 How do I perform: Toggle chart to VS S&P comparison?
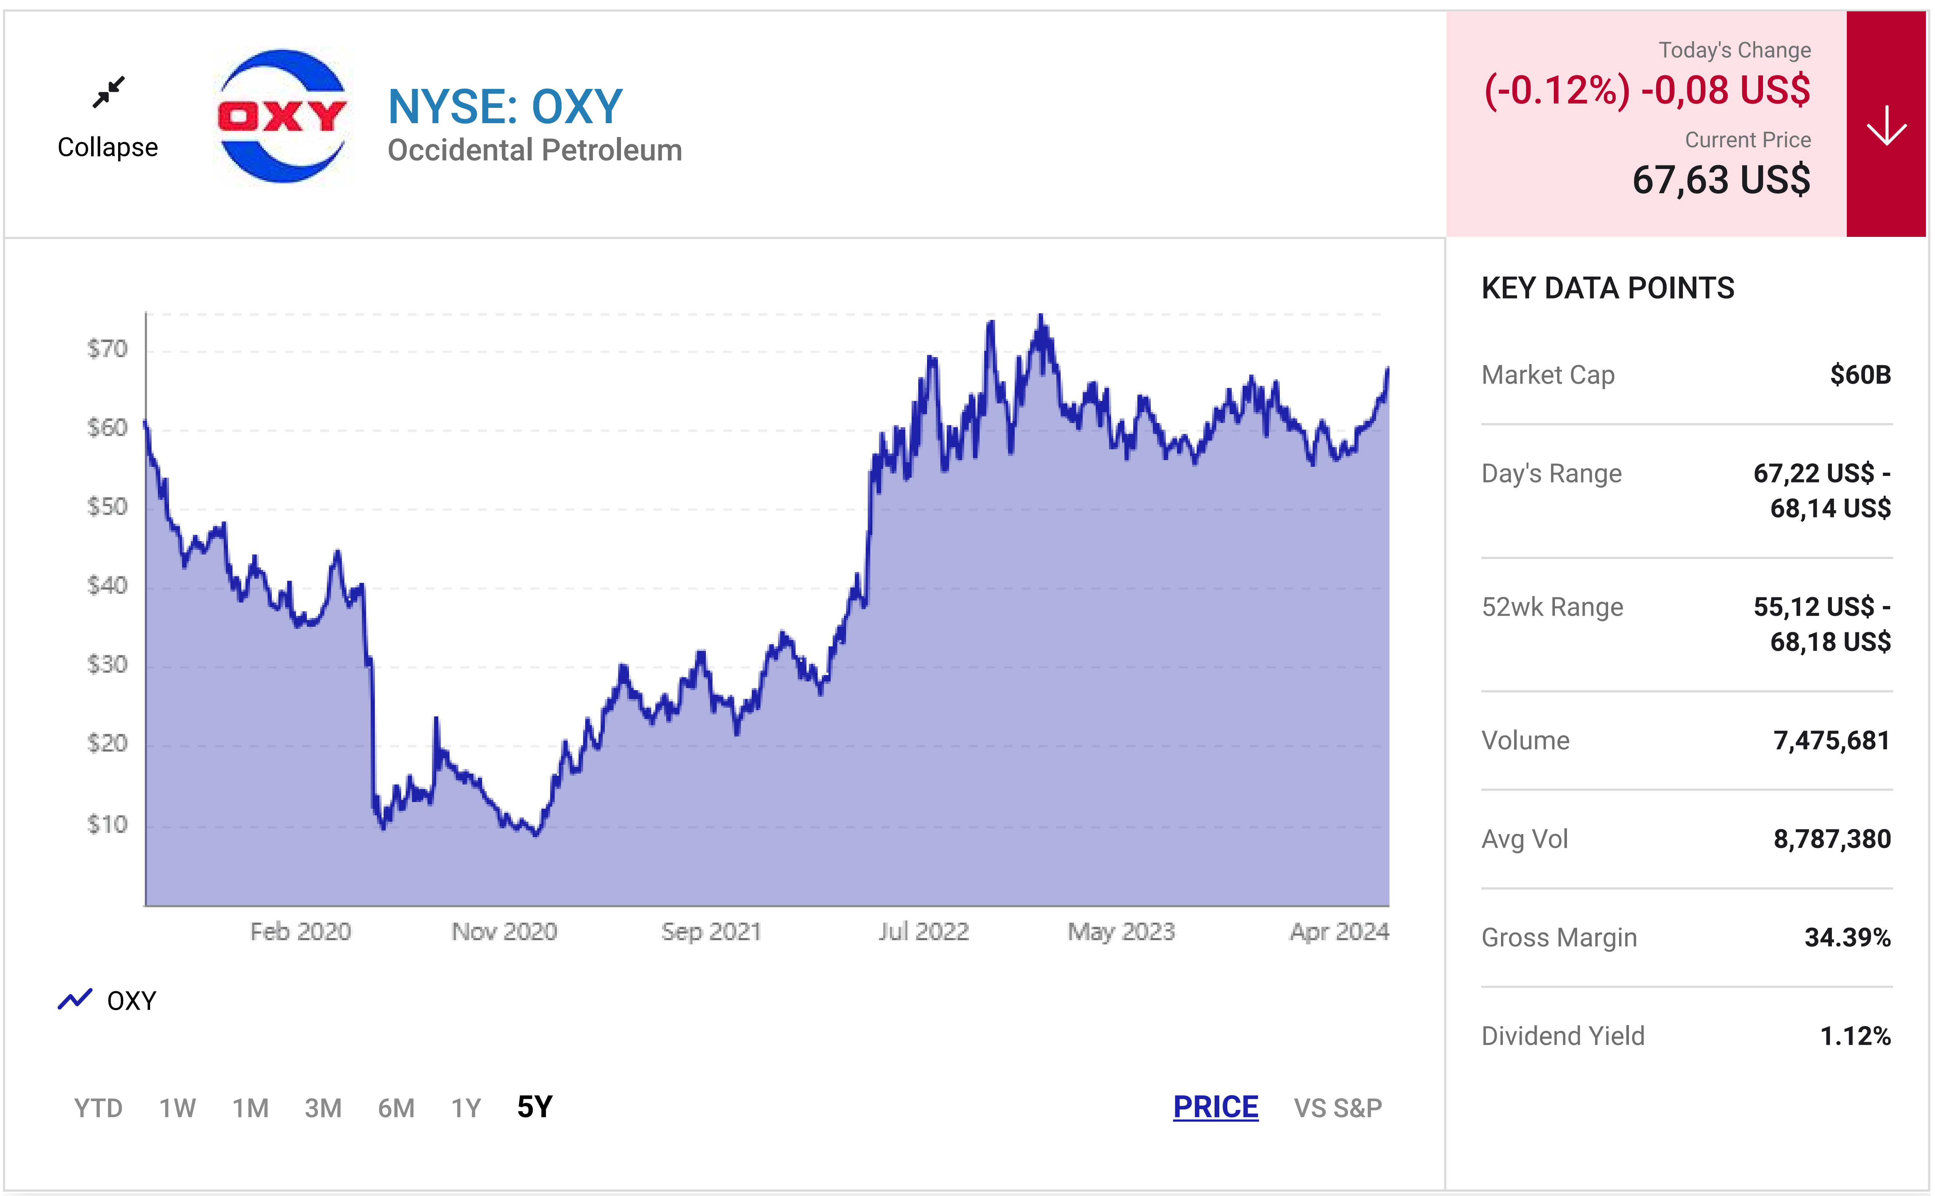1337,1107
